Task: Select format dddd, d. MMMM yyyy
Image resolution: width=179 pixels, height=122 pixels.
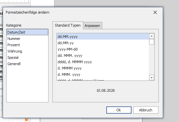Action: coord(103,62)
